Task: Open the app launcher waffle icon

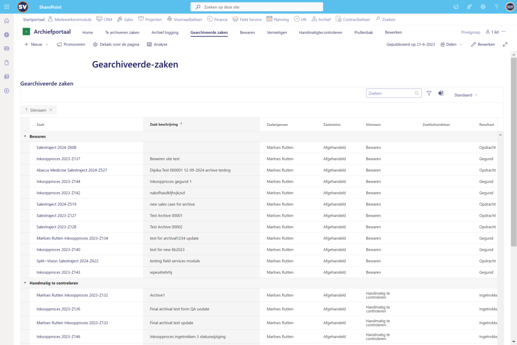Action: coord(7,7)
